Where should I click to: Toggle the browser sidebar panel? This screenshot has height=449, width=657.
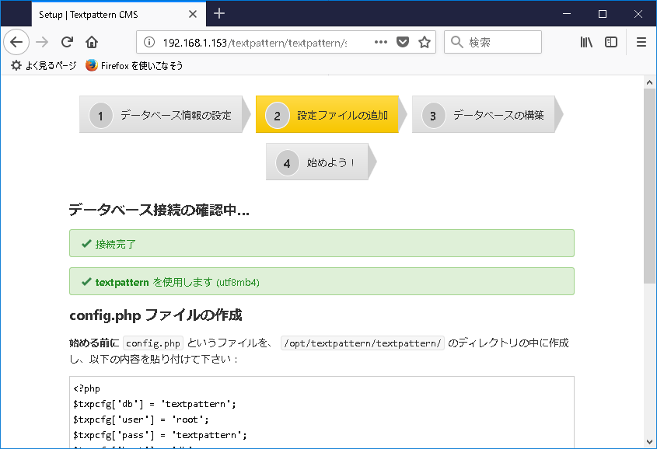[611, 42]
